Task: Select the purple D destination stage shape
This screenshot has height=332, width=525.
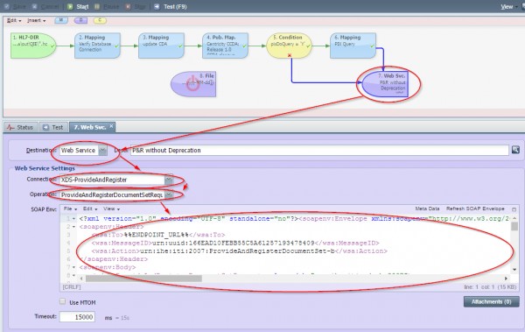Action: click(x=80, y=20)
